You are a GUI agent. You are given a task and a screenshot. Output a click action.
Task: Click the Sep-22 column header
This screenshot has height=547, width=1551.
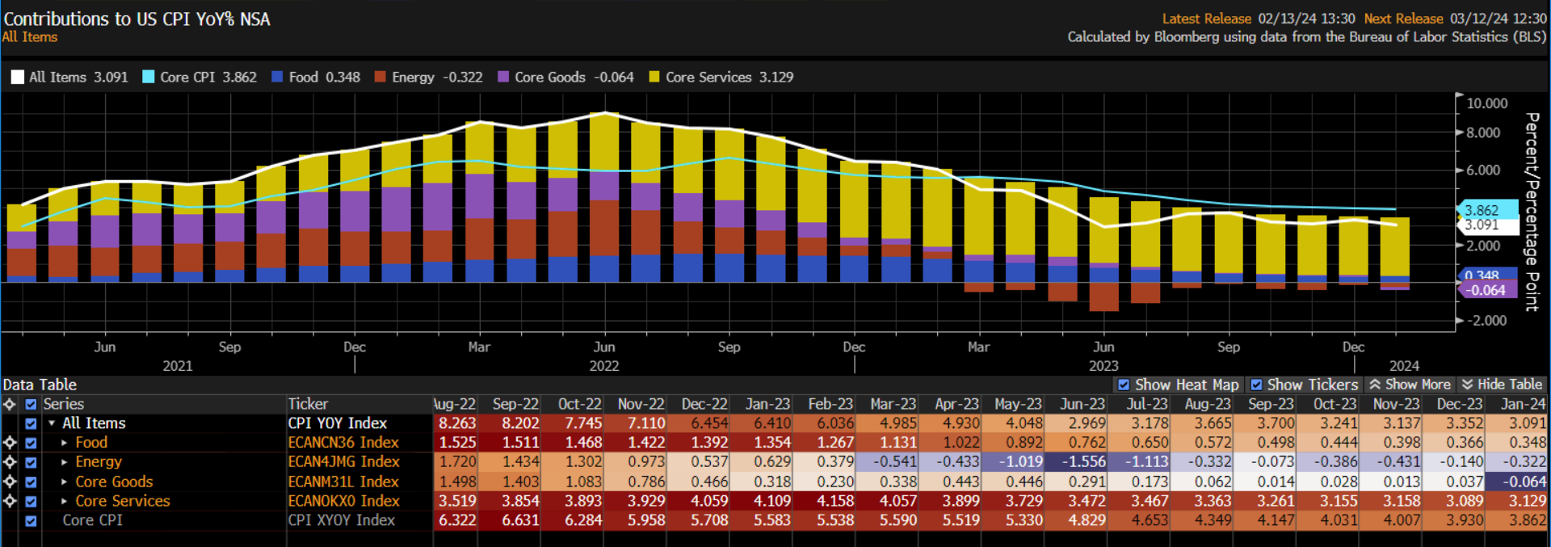point(515,404)
